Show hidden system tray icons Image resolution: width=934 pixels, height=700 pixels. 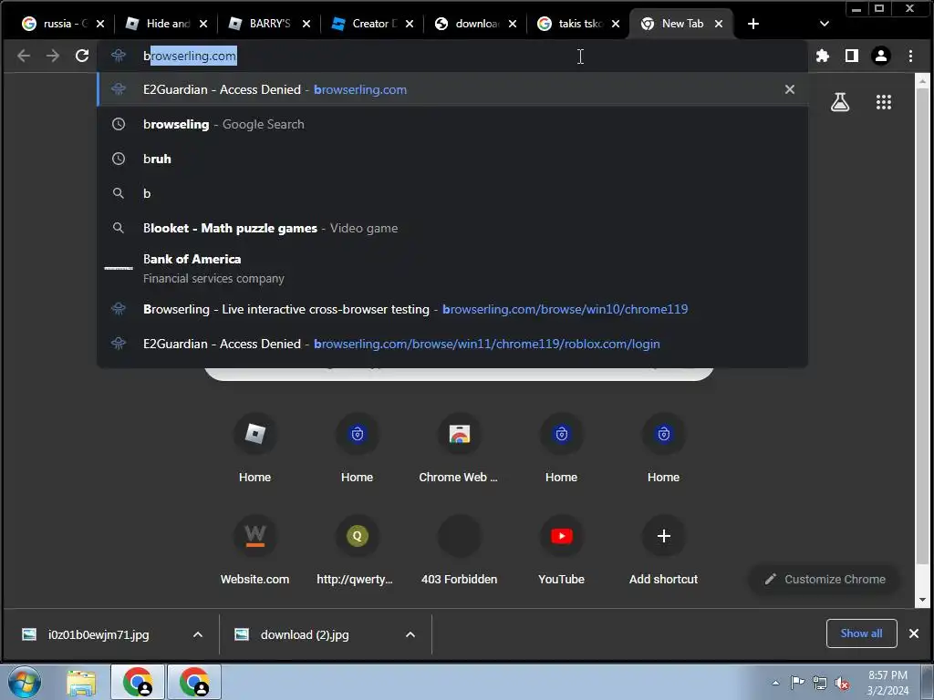click(775, 683)
